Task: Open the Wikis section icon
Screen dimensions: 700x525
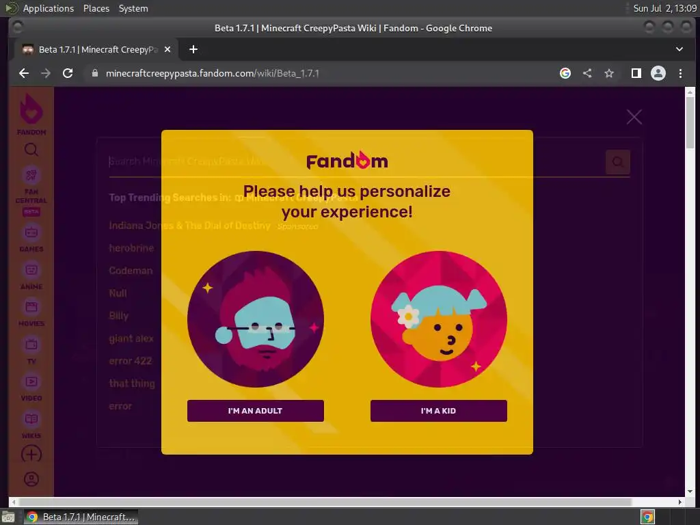Action: pyautogui.click(x=31, y=425)
